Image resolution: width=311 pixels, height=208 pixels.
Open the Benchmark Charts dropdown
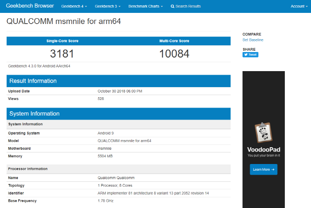[146, 6]
